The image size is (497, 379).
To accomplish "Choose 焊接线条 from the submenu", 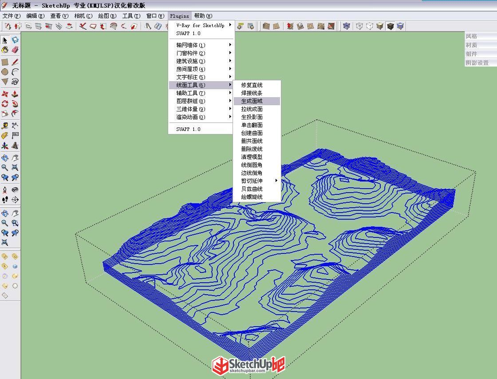I will [x=257, y=93].
